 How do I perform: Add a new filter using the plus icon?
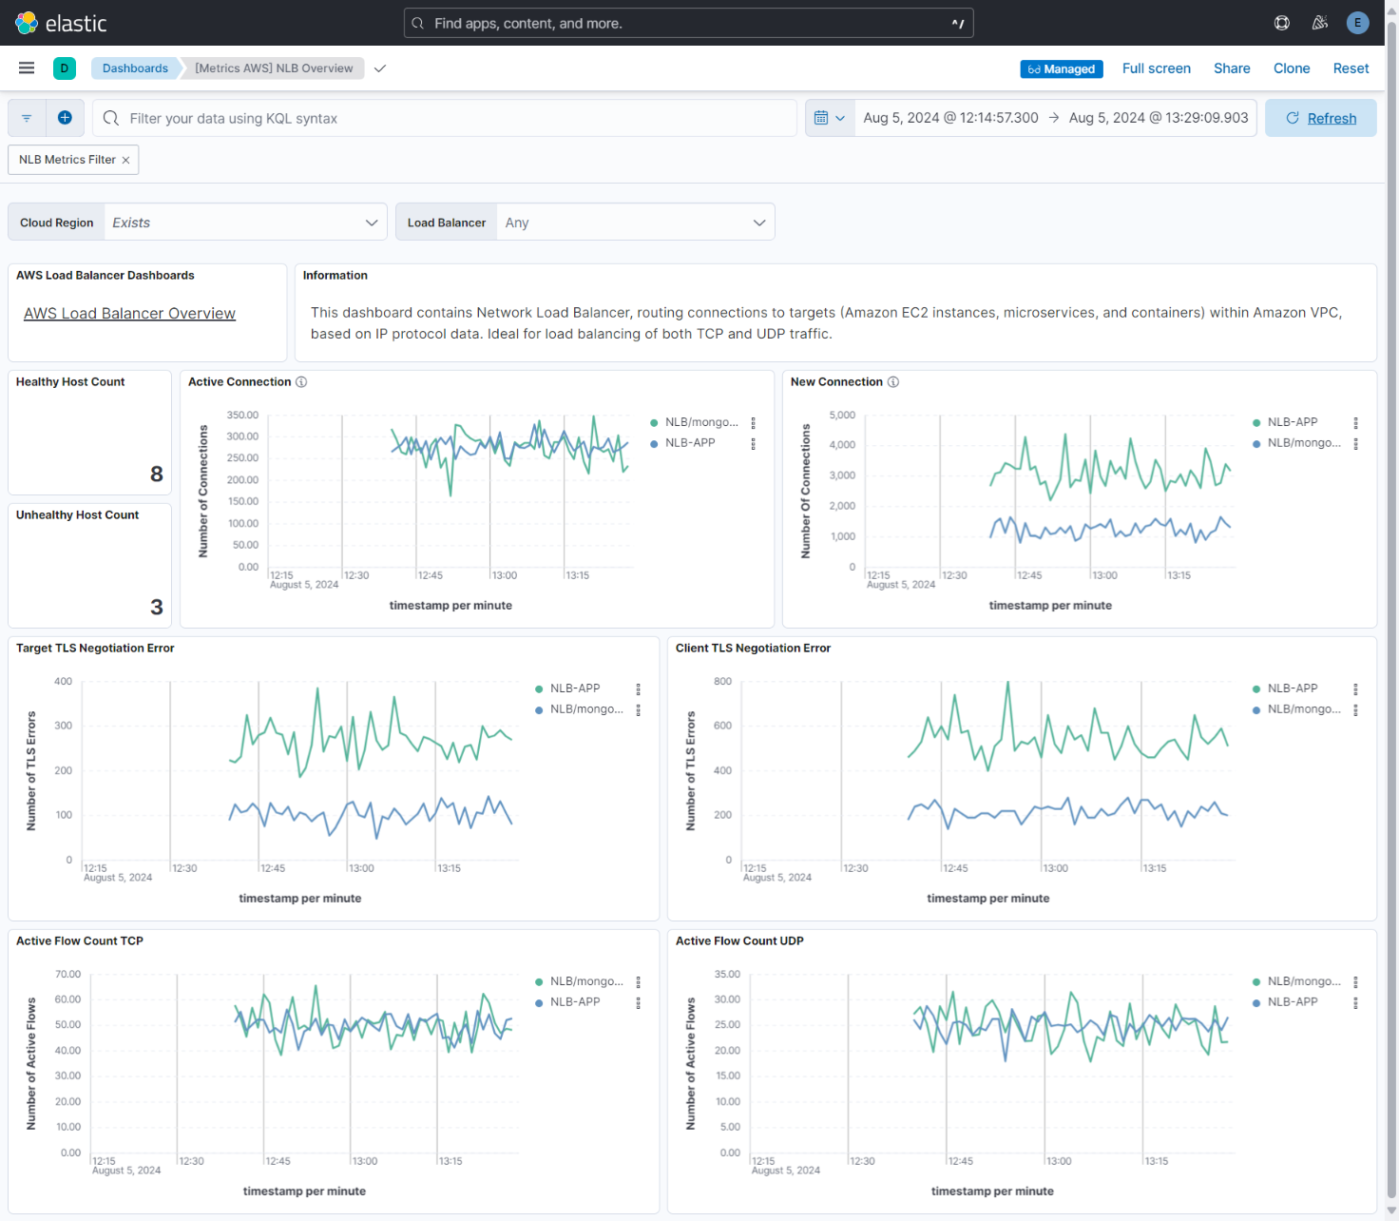pyautogui.click(x=65, y=117)
